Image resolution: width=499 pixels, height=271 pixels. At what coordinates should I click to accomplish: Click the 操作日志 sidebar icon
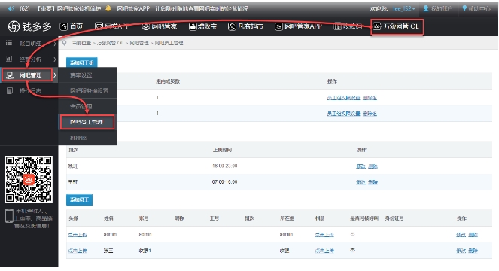[10, 91]
